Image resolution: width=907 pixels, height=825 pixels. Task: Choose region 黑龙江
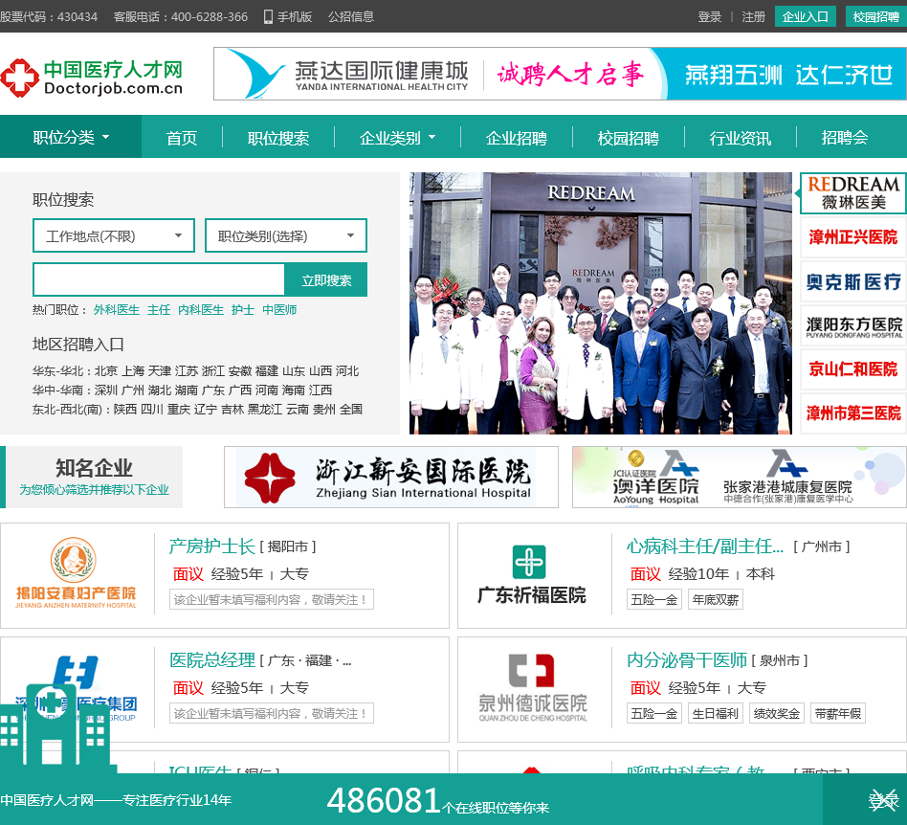[265, 409]
